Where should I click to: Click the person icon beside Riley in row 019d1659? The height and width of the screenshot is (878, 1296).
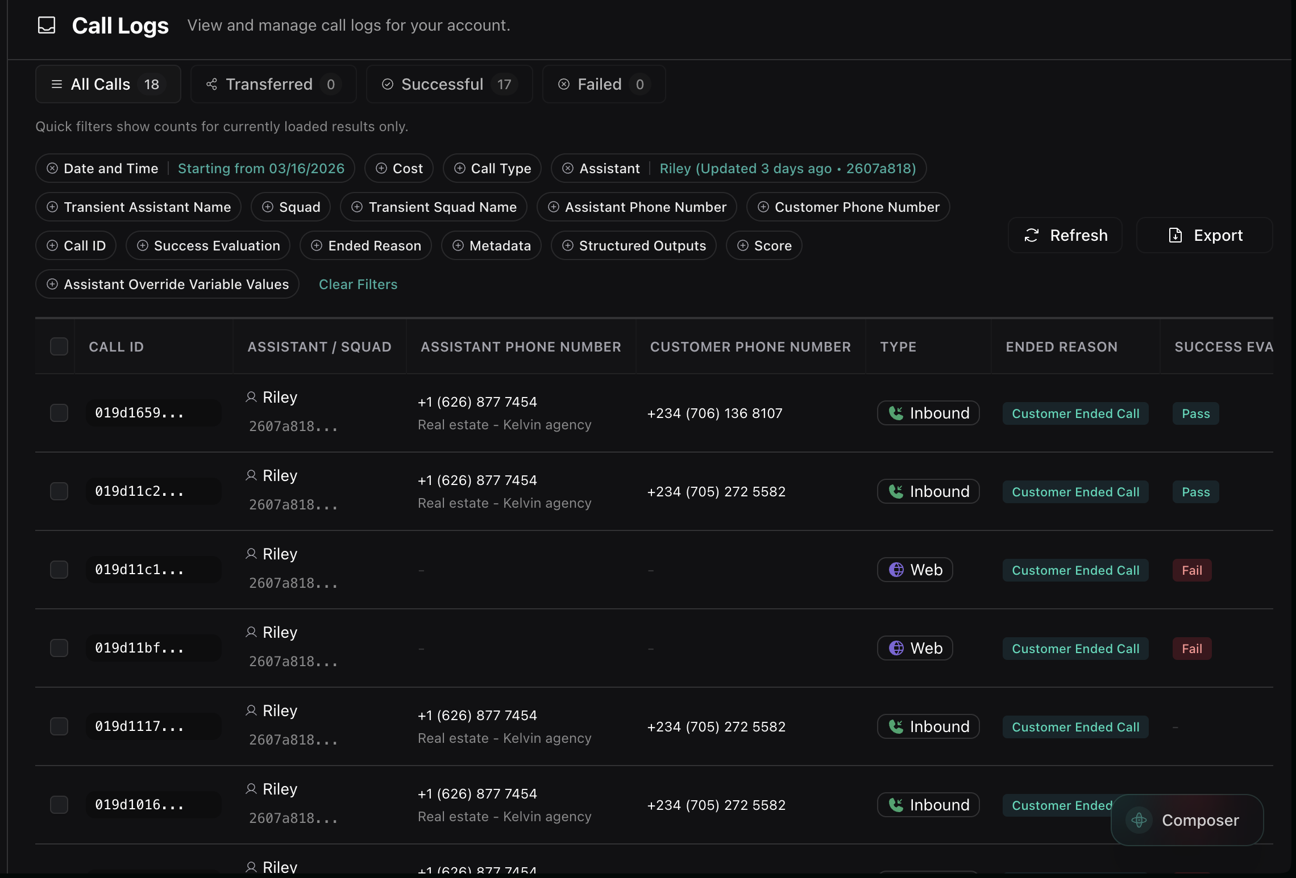(x=251, y=397)
